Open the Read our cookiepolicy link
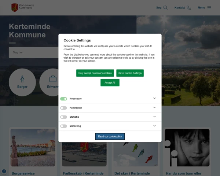Viewport: 220px width, 176px height. 110,136
